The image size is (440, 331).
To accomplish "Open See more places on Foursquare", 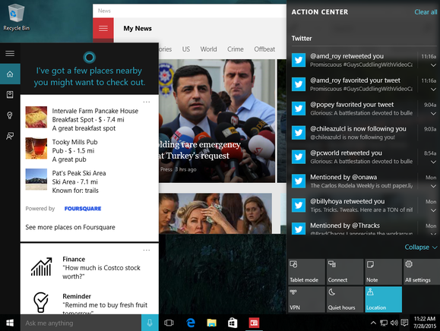I will pyautogui.click(x=70, y=227).
